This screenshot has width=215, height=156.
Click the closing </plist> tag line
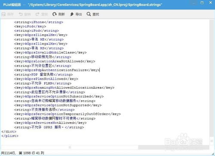point(10,136)
